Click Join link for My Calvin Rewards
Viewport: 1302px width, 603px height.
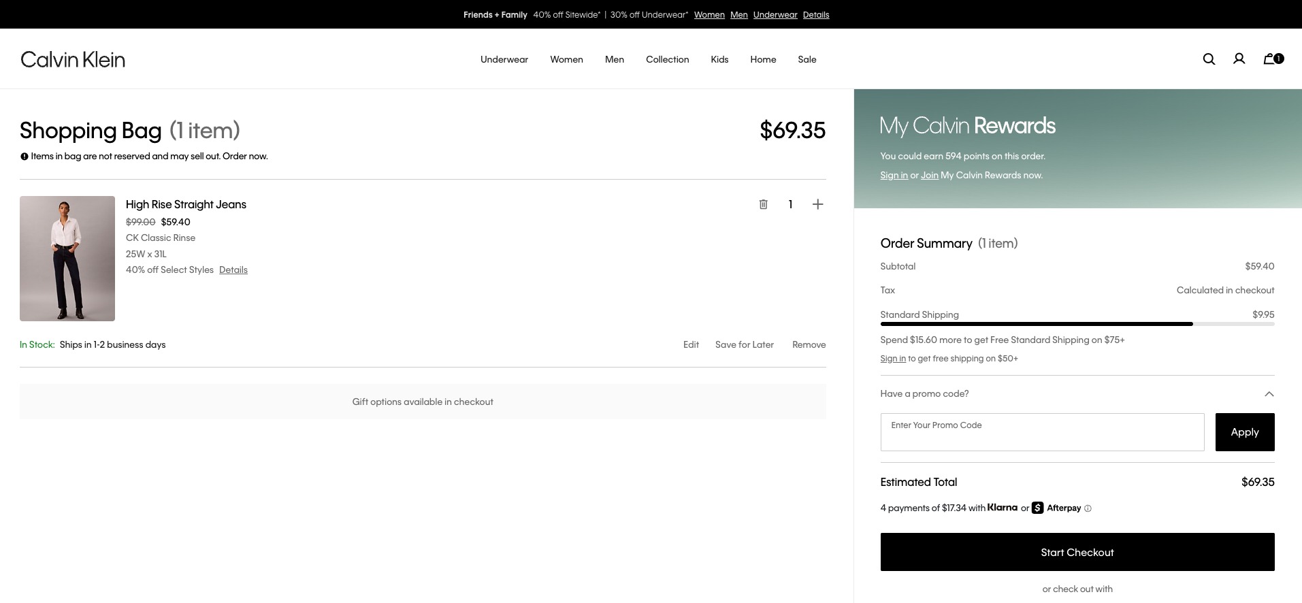929,175
